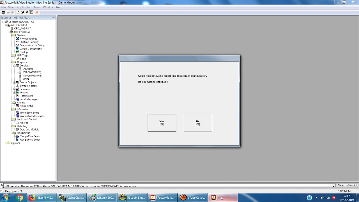
Task: Click the Data Log Models icon
Action: pos(17,130)
